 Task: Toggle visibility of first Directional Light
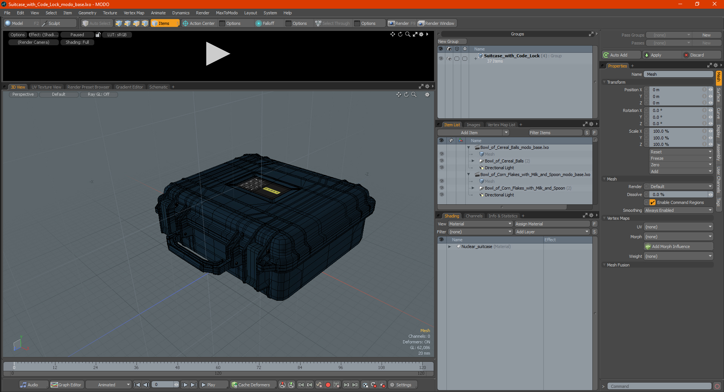tap(441, 168)
